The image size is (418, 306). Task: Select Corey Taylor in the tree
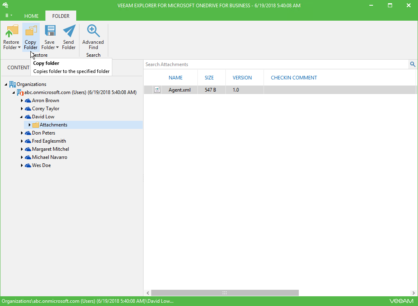point(46,109)
